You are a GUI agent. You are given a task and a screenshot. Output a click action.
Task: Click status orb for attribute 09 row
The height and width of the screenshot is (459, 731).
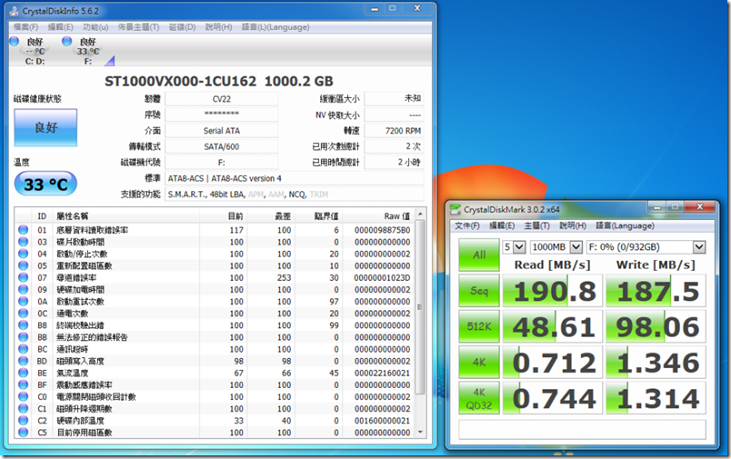(24, 289)
